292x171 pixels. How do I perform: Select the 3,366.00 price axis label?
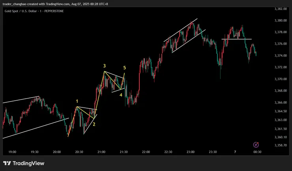(281, 102)
